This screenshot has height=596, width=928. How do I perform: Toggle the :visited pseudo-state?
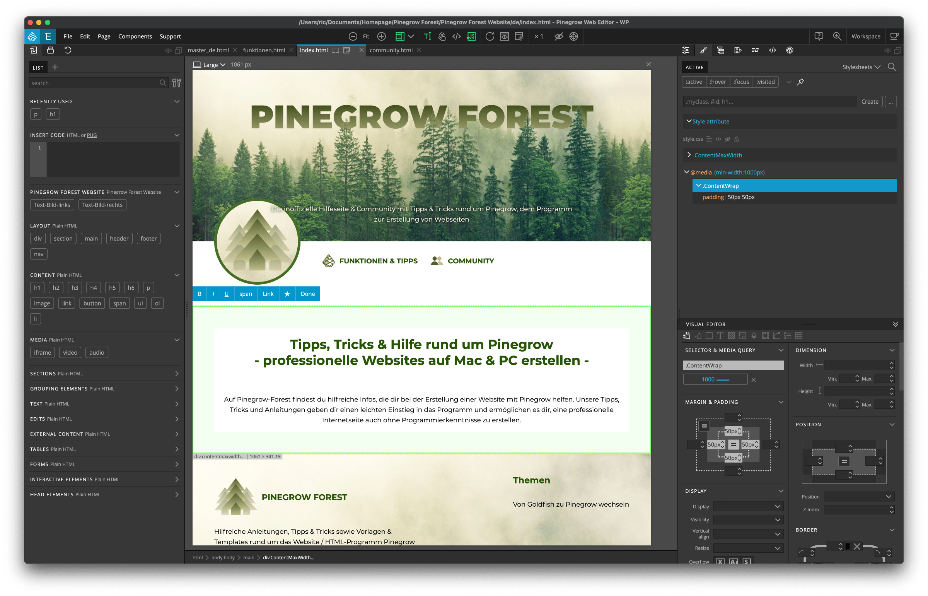[766, 82]
